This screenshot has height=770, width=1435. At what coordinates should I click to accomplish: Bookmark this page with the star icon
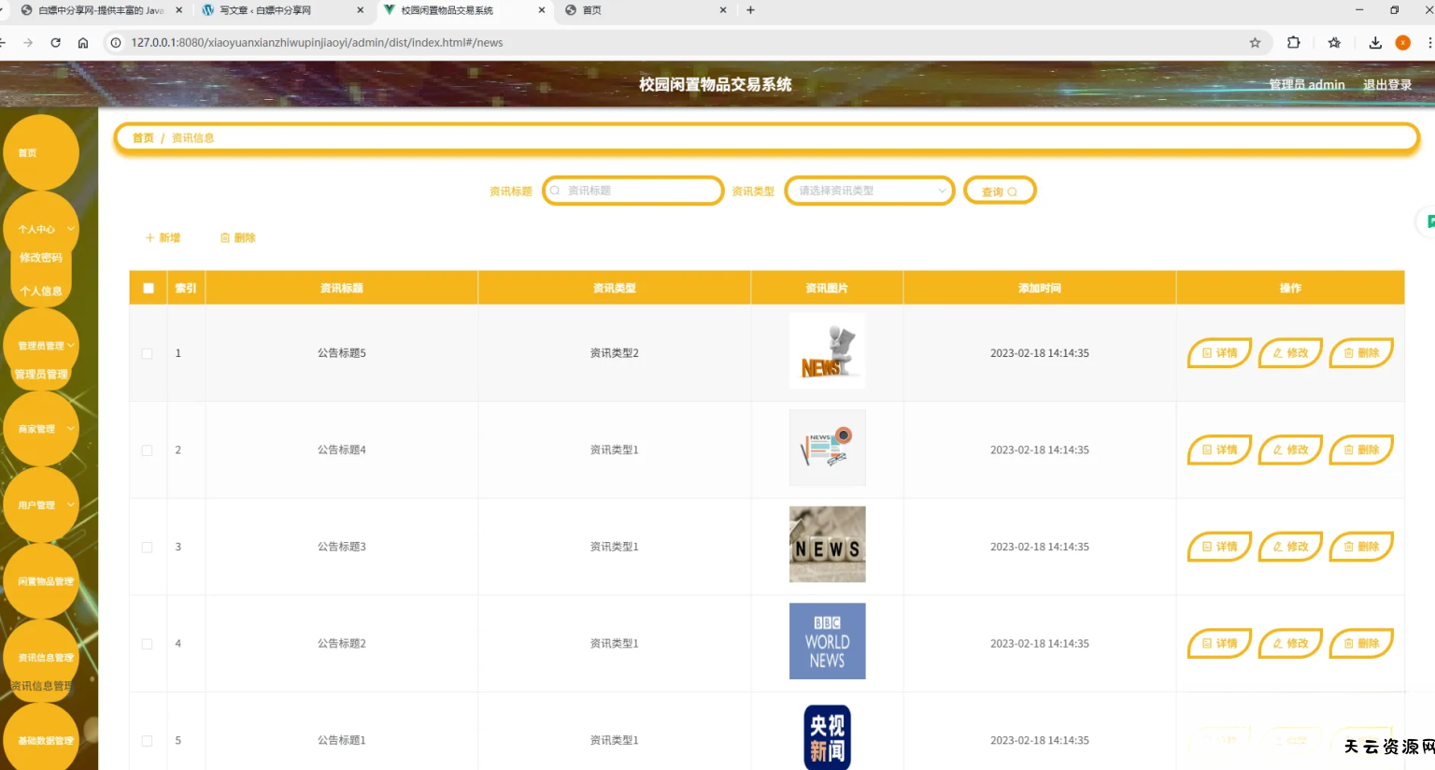(x=1255, y=43)
